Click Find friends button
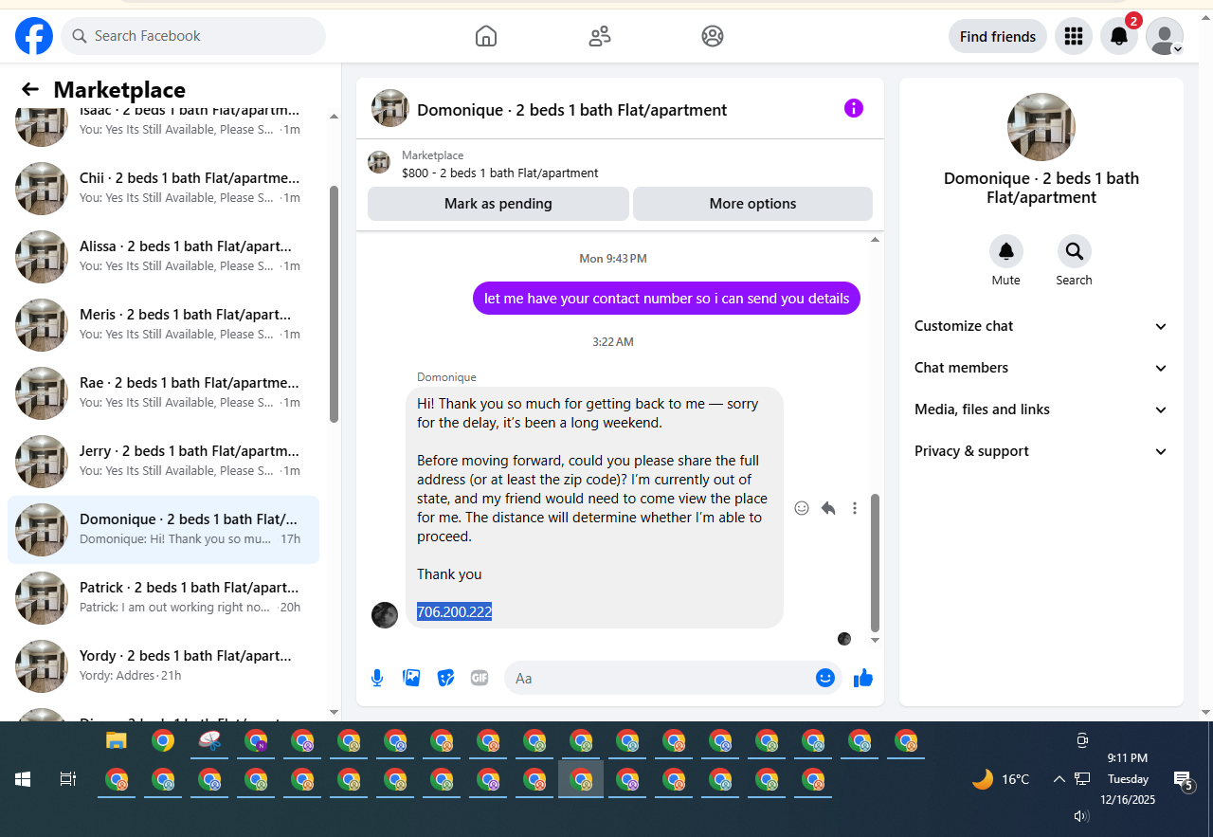The image size is (1213, 837). [x=998, y=36]
